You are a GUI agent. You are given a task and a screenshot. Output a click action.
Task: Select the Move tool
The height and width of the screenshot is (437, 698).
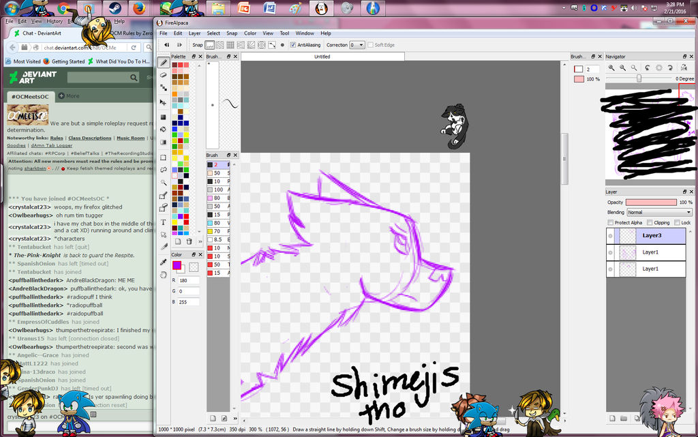tap(164, 103)
